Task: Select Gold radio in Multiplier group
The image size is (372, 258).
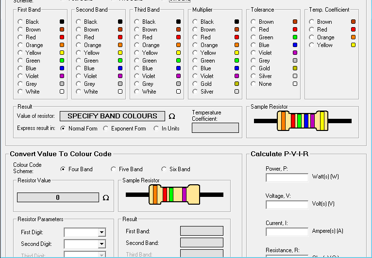Action: 195,84
